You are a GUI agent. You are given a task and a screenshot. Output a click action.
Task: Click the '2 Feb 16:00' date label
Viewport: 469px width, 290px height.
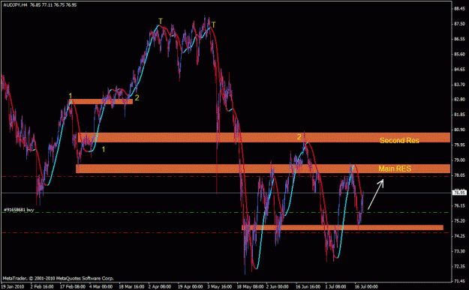tap(42, 287)
